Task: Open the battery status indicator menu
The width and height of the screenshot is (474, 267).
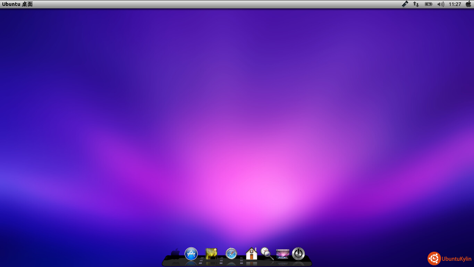Action: pyautogui.click(x=429, y=4)
